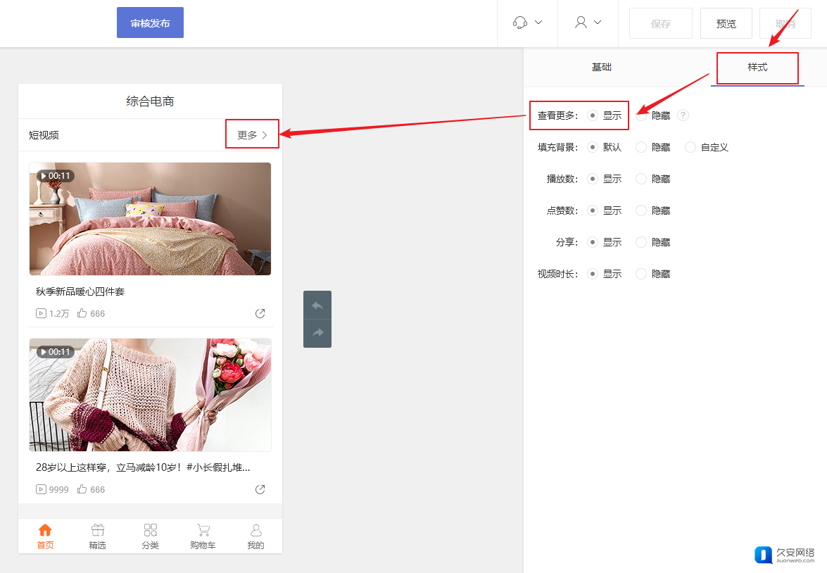
Task: Expand the customer service dropdown arrow
Action: 538,22
